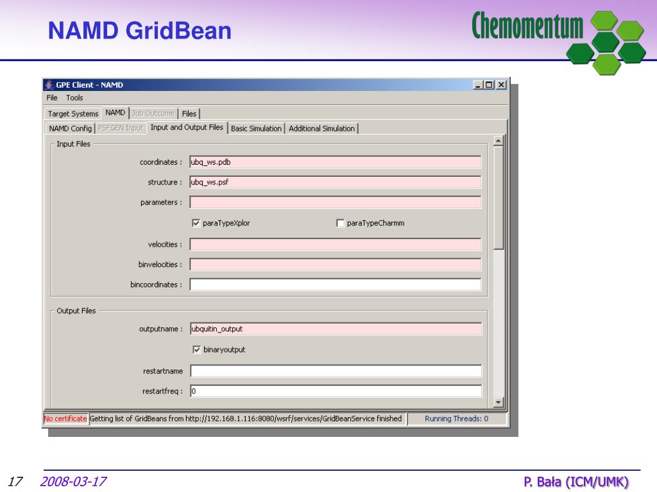Image resolution: width=657 pixels, height=492 pixels.
Task: Click the scrollbar up arrow
Action: pos(498,140)
